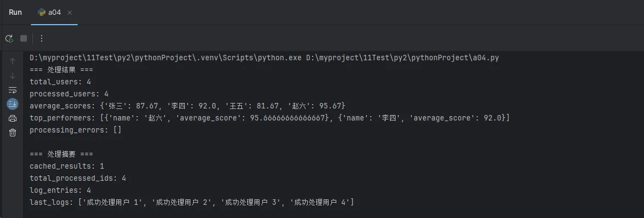This screenshot has width=644, height=218.
Task: Click the Run tool window title
Action: pos(15,12)
